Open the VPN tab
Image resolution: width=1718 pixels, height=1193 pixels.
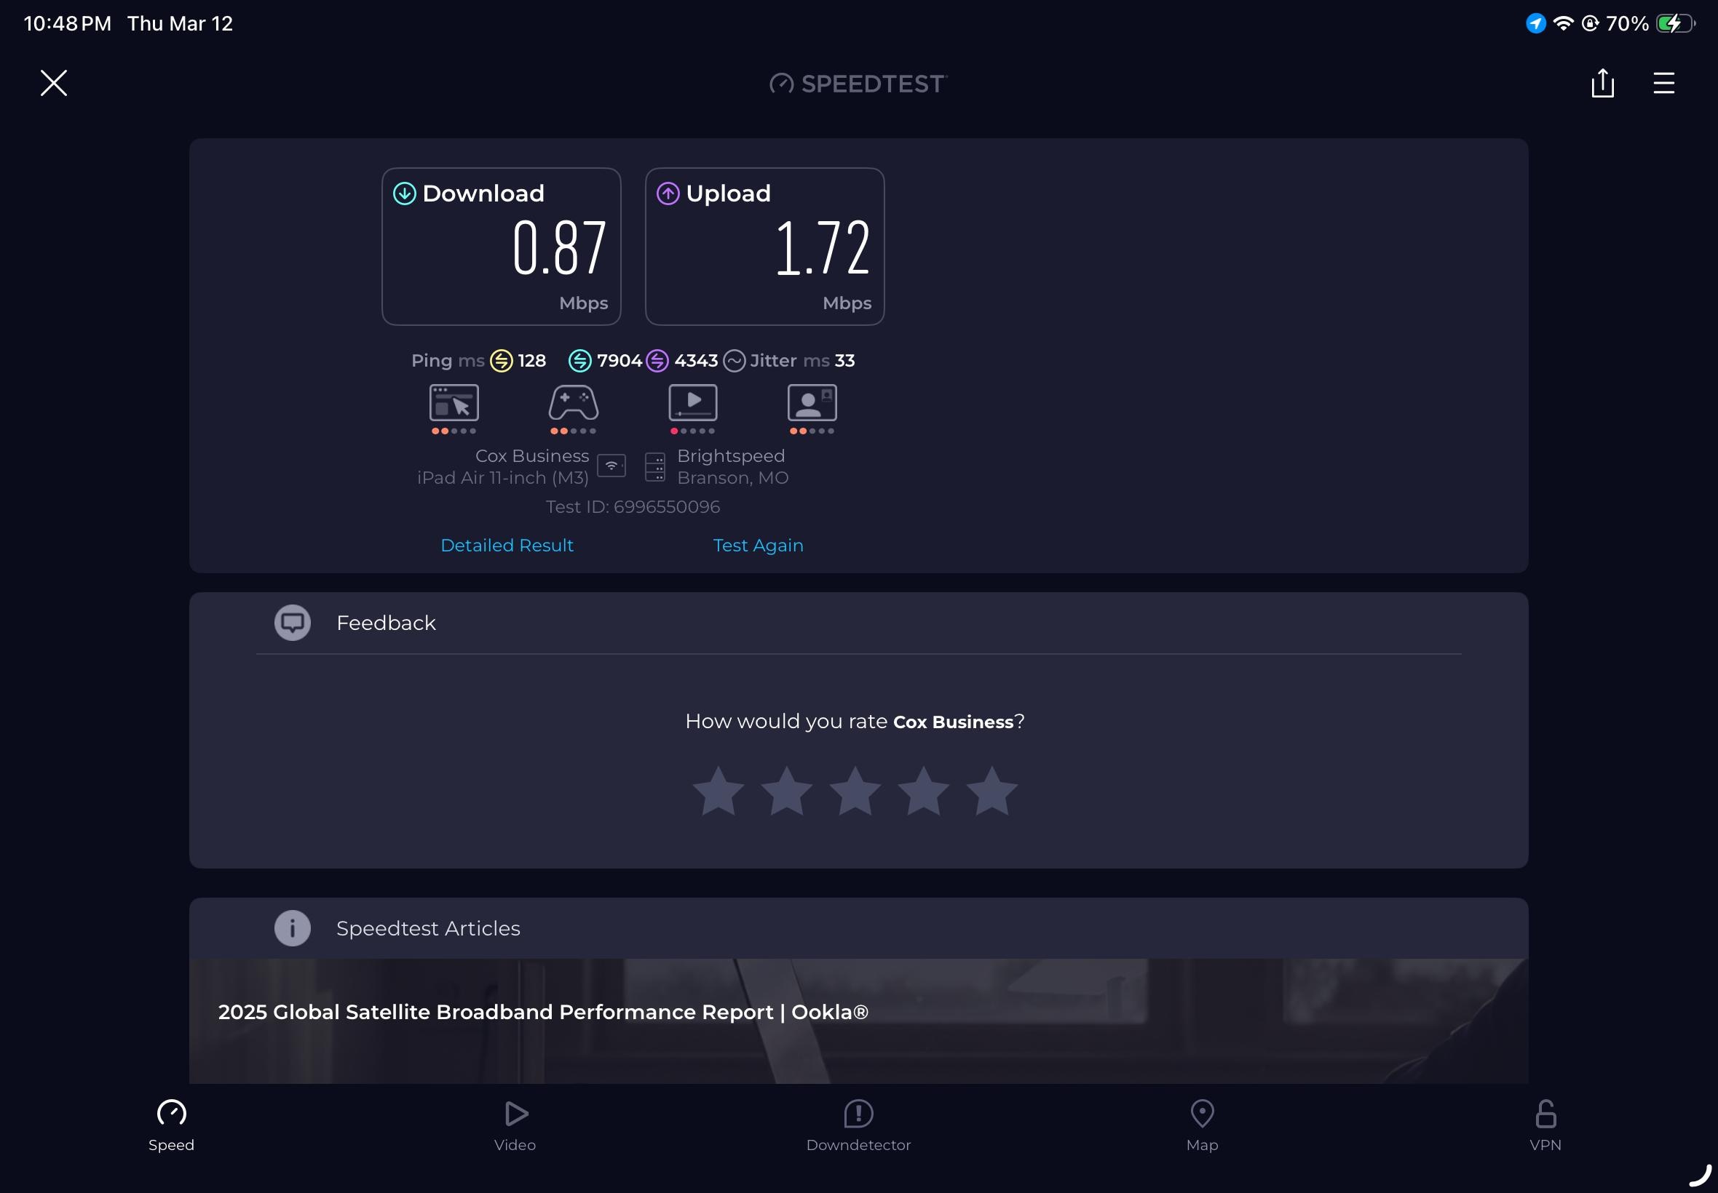[x=1545, y=1125]
